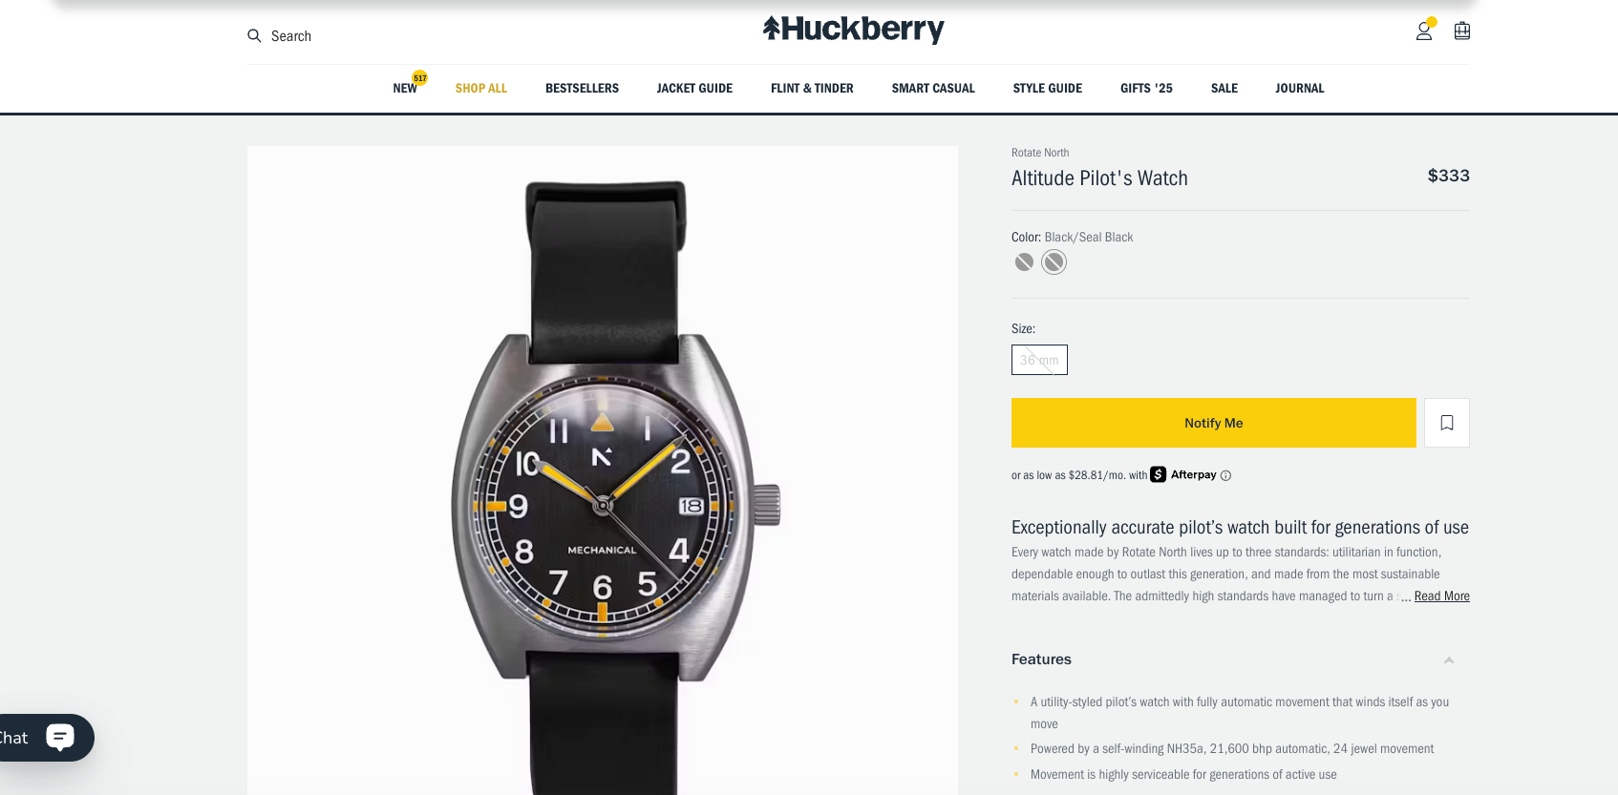1618x795 pixels.
Task: Click the Huckberry tree logo
Action: pyautogui.click(x=772, y=28)
